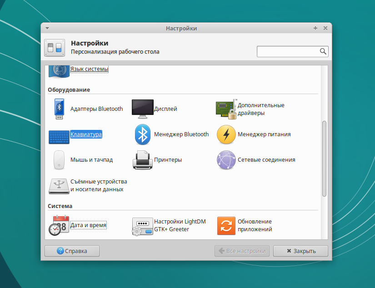Open the Printers icon
The height and width of the screenshot is (288, 375).
(143, 160)
